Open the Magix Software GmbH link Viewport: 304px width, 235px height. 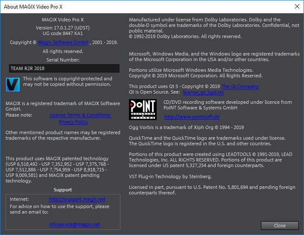(63, 42)
